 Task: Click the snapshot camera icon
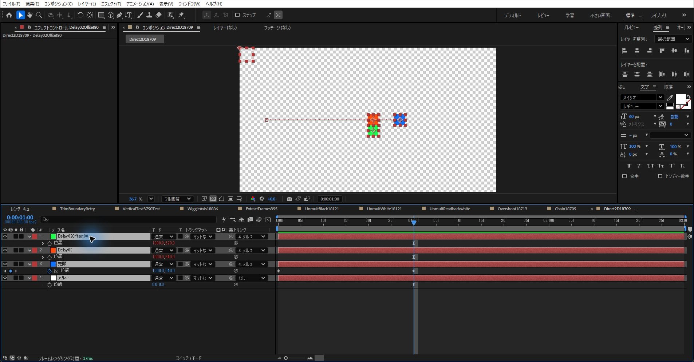tap(289, 199)
